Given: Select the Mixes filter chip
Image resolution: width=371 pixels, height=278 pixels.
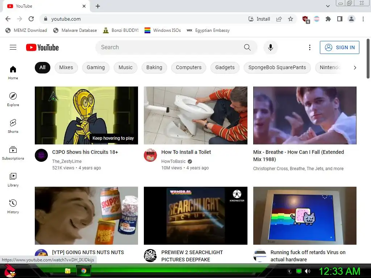Looking at the screenshot, I should (66, 67).
